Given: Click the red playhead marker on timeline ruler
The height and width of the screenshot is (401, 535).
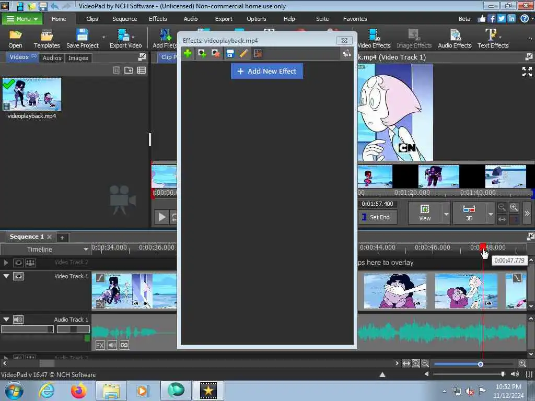Looking at the screenshot, I should pyautogui.click(x=483, y=247).
